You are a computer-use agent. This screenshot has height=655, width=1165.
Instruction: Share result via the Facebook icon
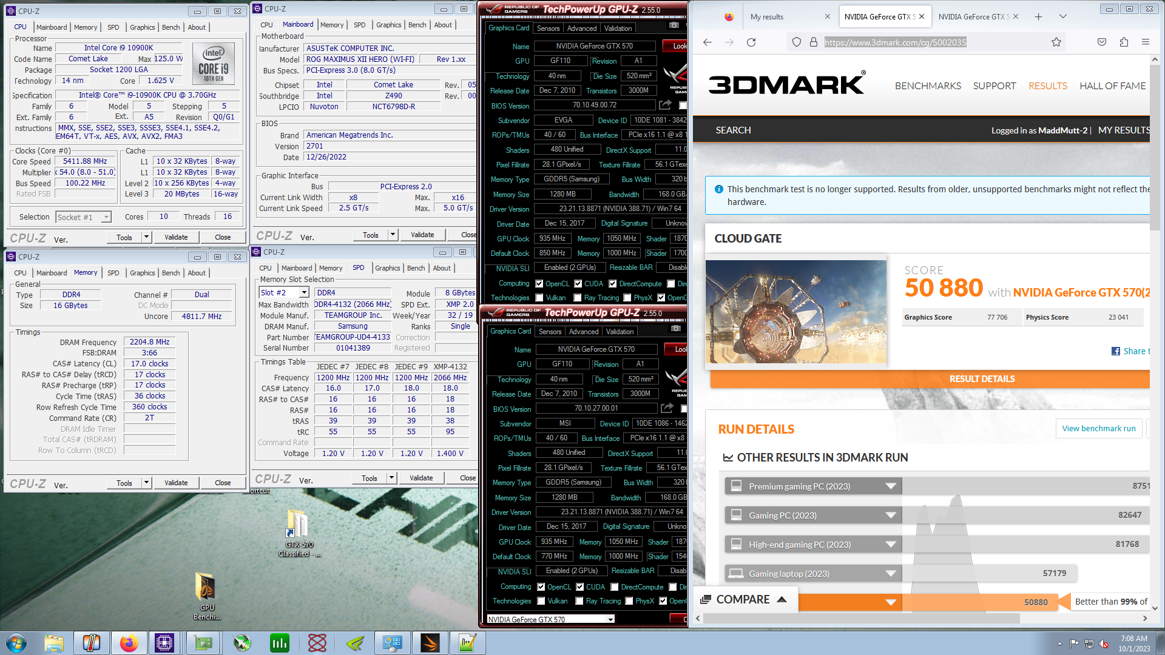coord(1116,351)
